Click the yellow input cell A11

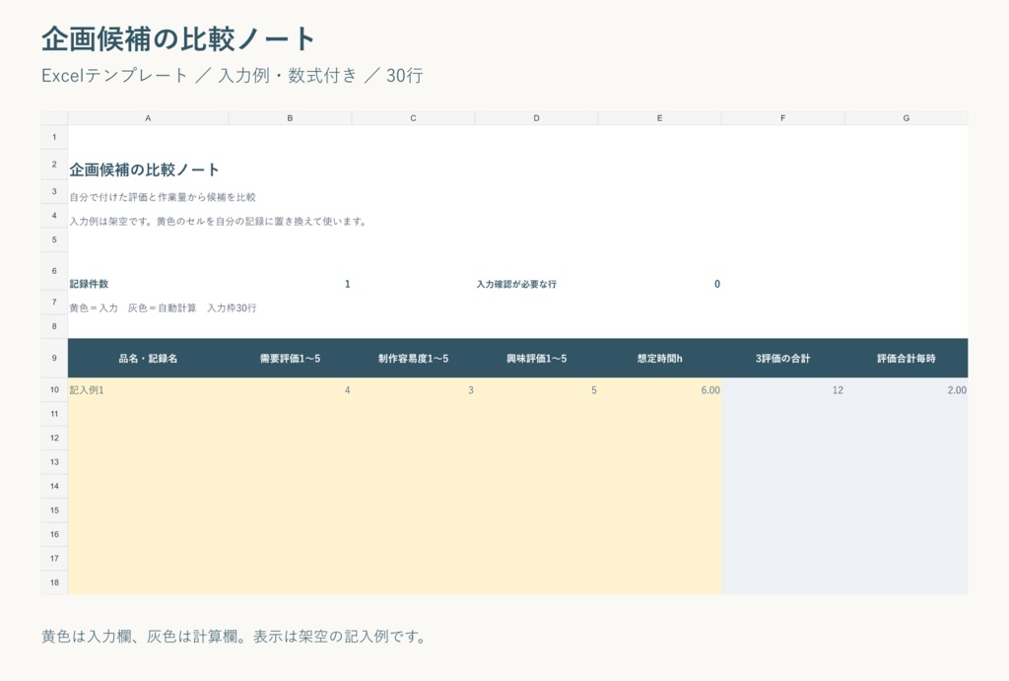pos(148,414)
